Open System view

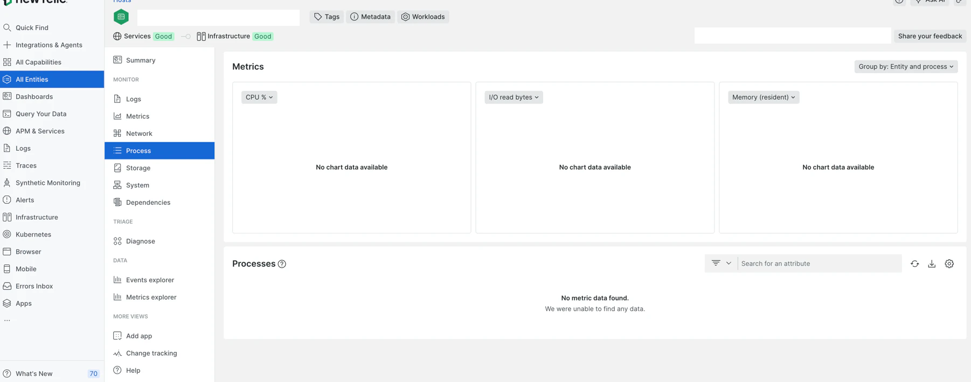coord(159,185)
